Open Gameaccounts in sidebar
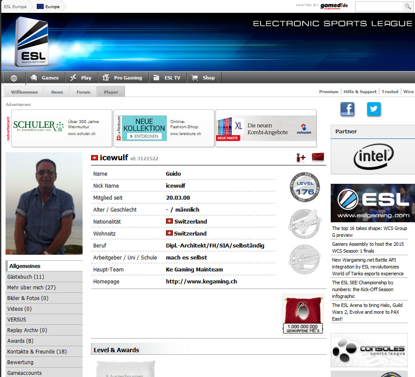 (x=44, y=373)
